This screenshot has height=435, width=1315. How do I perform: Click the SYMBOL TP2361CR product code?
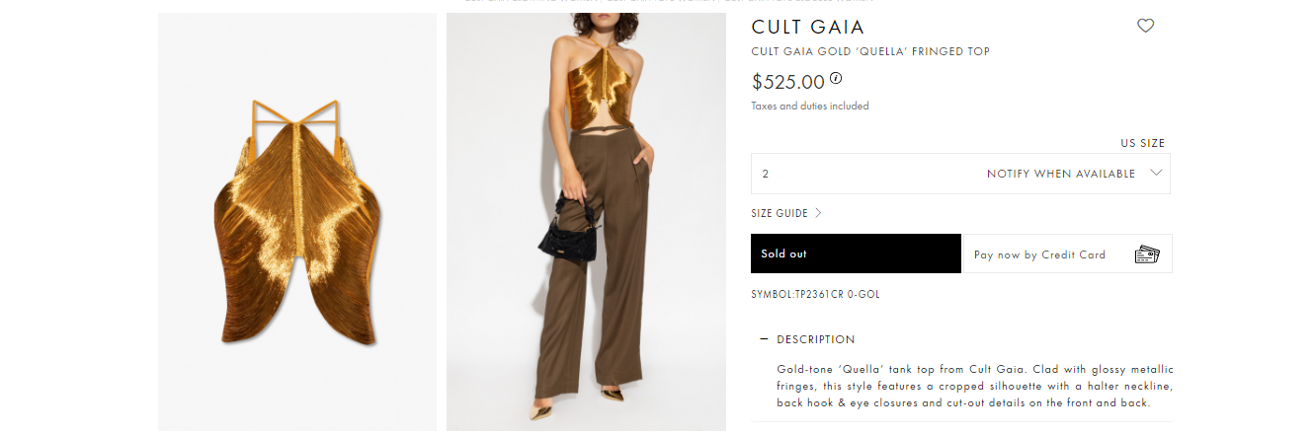tap(815, 294)
